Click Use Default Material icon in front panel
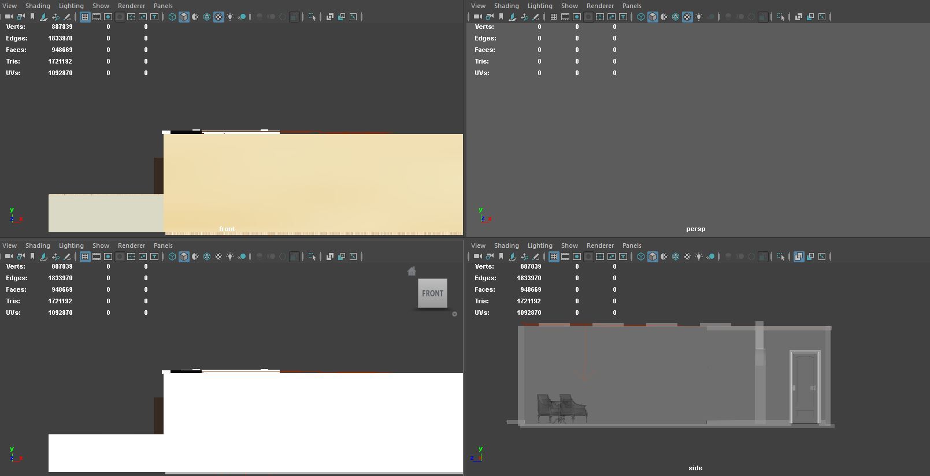This screenshot has height=476, width=930. (x=195, y=17)
